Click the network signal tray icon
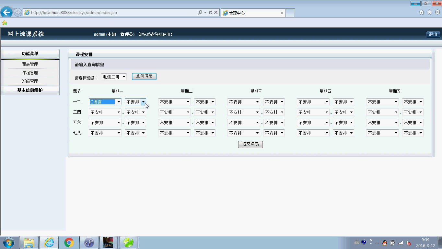Viewport: 442px width, 249px height. point(401,243)
